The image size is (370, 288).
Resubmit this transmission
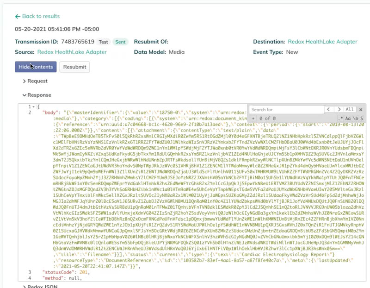coord(74,67)
